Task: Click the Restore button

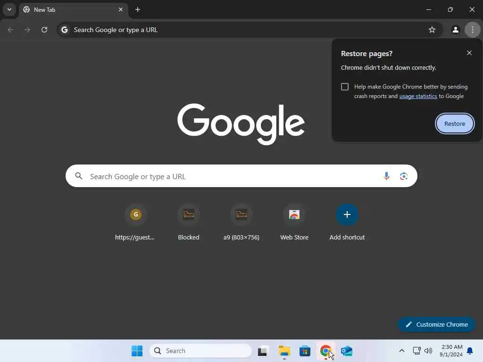Action: click(x=455, y=124)
